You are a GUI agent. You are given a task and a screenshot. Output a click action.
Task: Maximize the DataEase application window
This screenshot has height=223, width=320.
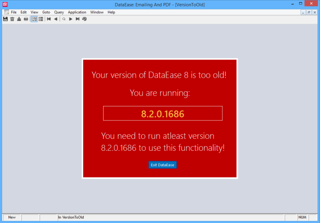300,3
